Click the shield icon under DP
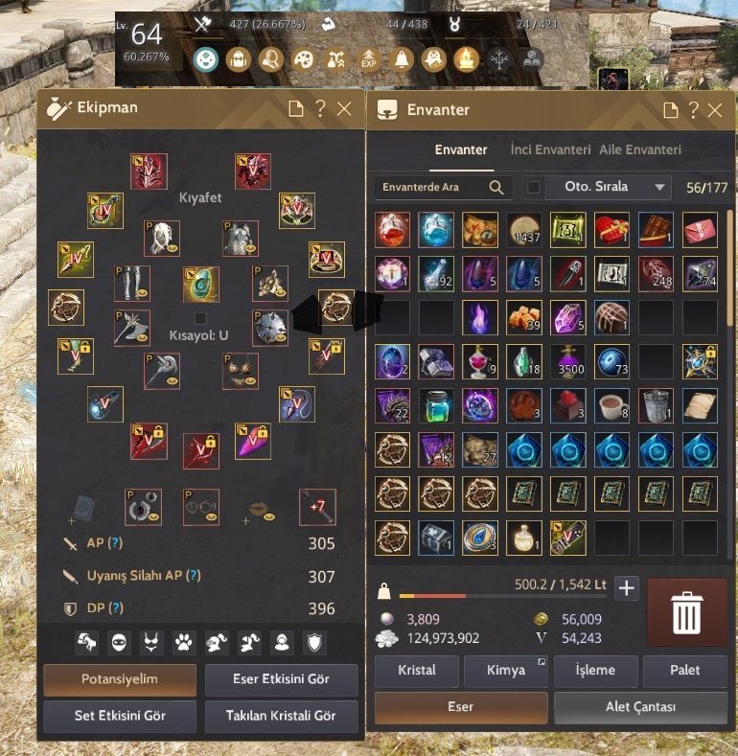Screen dimensions: 738x756 [x=314, y=642]
